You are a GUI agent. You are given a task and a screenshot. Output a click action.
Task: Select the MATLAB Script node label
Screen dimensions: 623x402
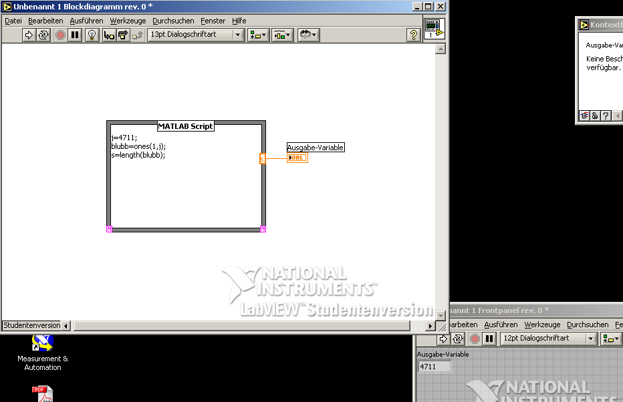pyautogui.click(x=186, y=126)
